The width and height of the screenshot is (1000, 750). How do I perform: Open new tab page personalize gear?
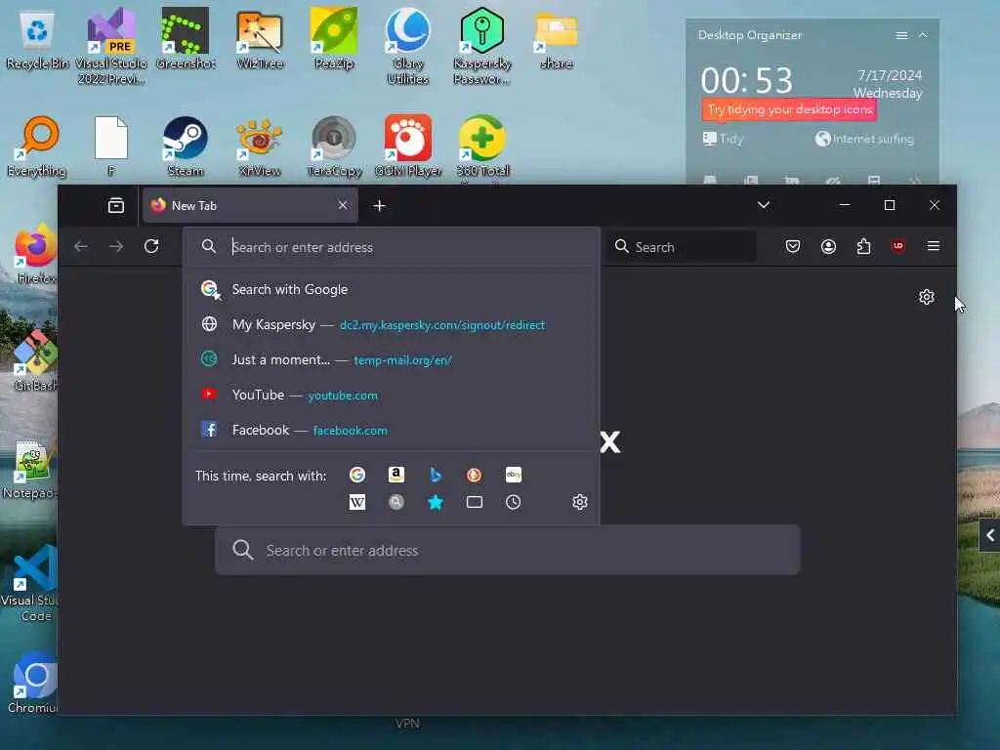tap(926, 297)
